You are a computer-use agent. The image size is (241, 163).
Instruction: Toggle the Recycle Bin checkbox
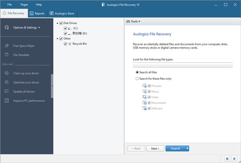click(x=65, y=44)
